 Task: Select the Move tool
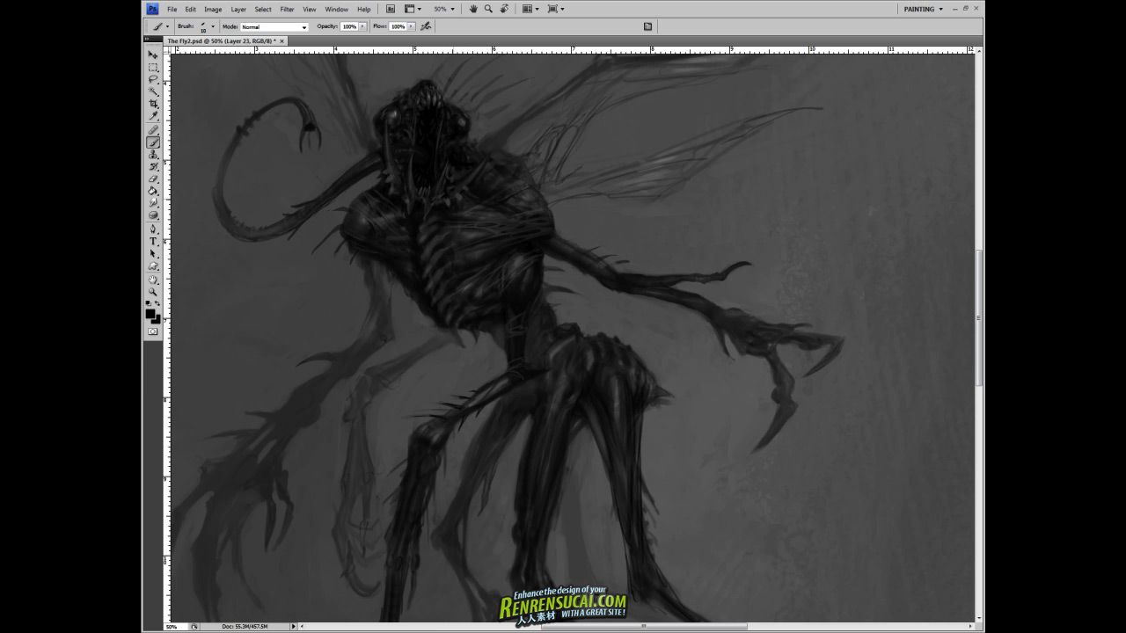[153, 55]
